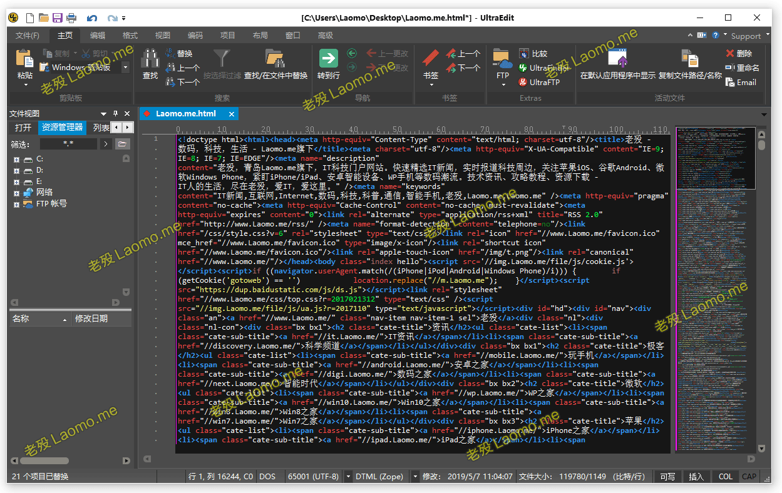This screenshot has height=493, width=782.
Task: Open the encoding dropdown next to 65001 (UTF-8)
Action: pos(348,477)
